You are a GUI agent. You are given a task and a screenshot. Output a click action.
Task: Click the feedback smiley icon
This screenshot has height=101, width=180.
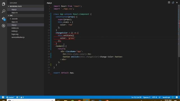click(x=177, y=97)
